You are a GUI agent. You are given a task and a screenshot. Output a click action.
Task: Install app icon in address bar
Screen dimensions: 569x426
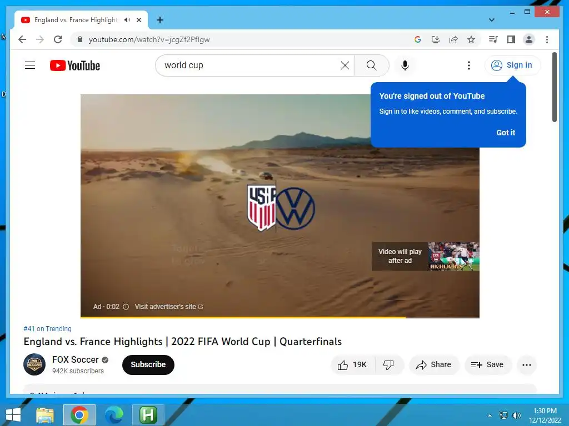(x=436, y=39)
